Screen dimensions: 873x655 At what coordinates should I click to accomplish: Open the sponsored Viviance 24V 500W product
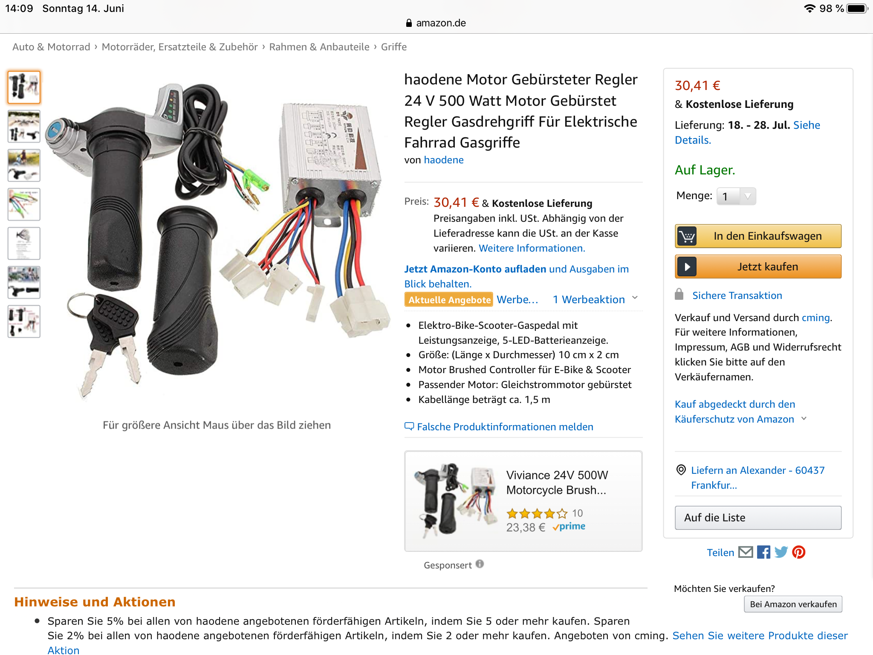pos(523,501)
